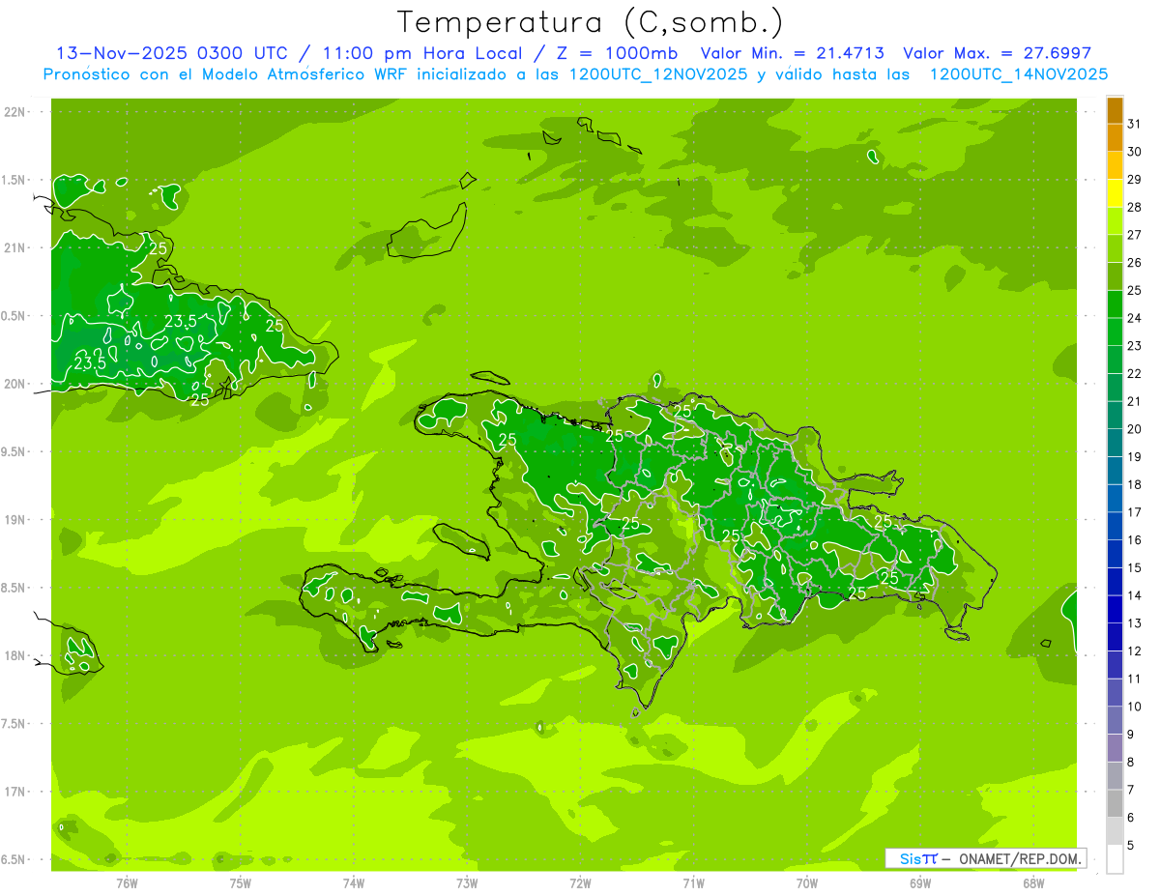This screenshot has width=1160, height=896.
Task: Click the 71W longitude axis label
Action: pyautogui.click(x=693, y=883)
